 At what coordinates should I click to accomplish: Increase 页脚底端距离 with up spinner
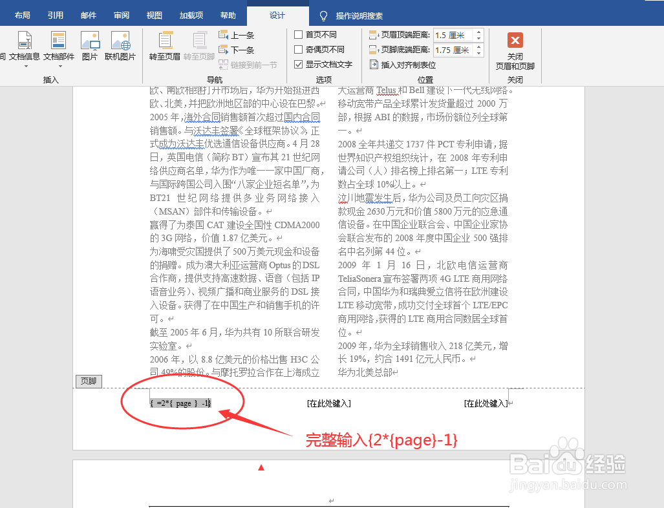coord(478,47)
